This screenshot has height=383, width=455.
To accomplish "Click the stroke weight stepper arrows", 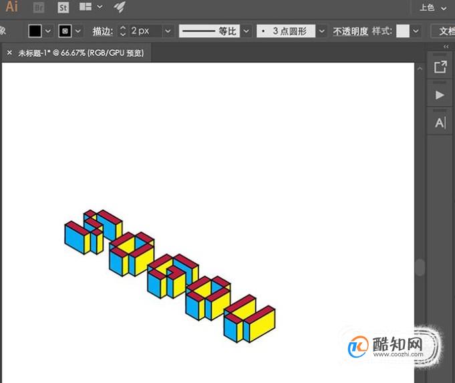I will [x=123, y=31].
